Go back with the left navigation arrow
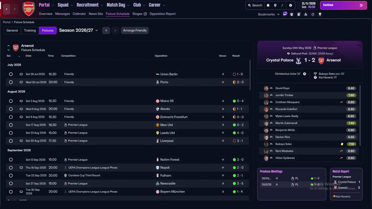This screenshot has width=372, height=209. click(7, 9)
